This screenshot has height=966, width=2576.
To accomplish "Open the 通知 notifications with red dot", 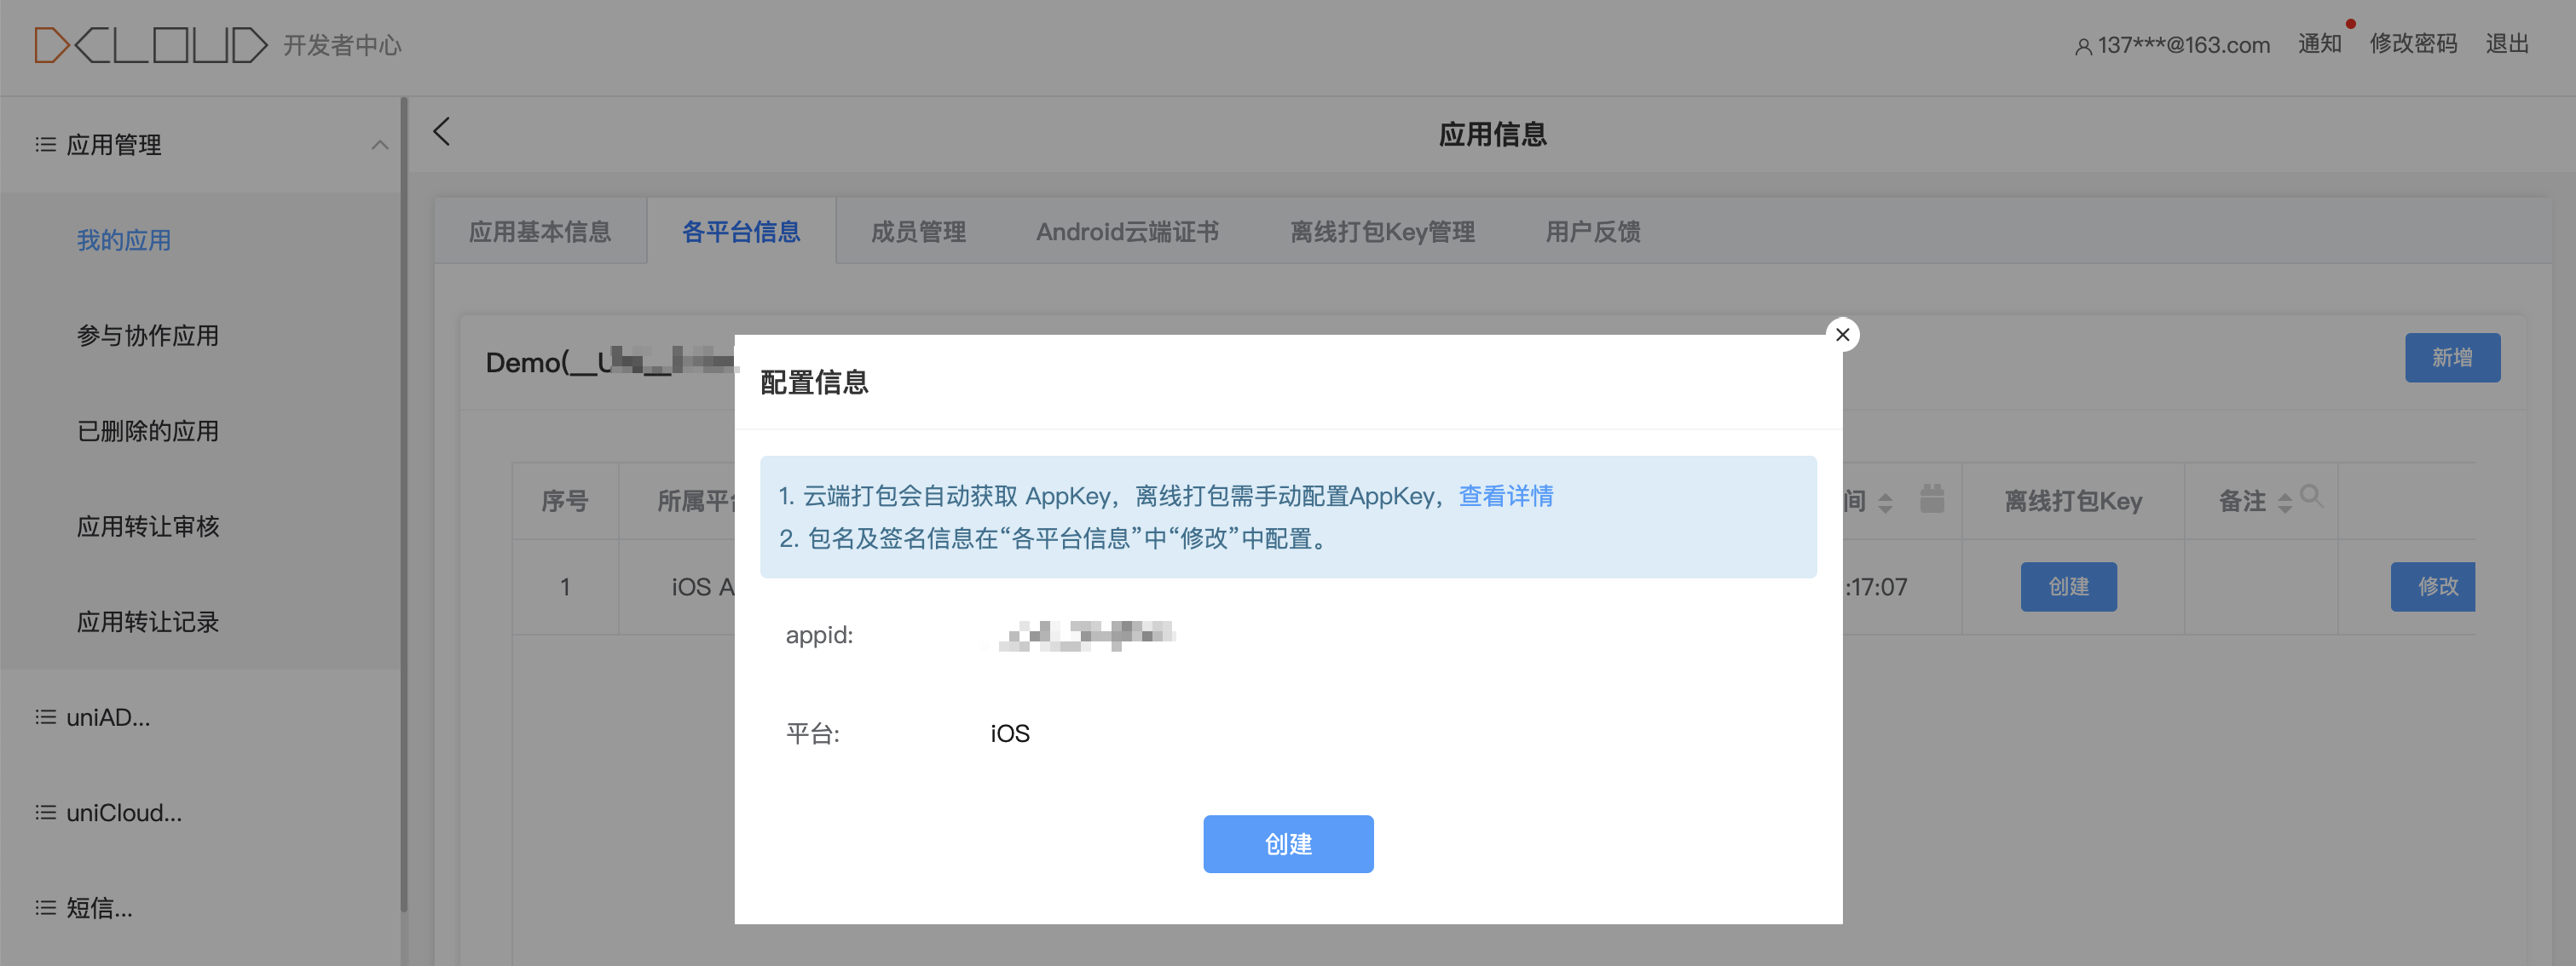I will [x=2319, y=44].
